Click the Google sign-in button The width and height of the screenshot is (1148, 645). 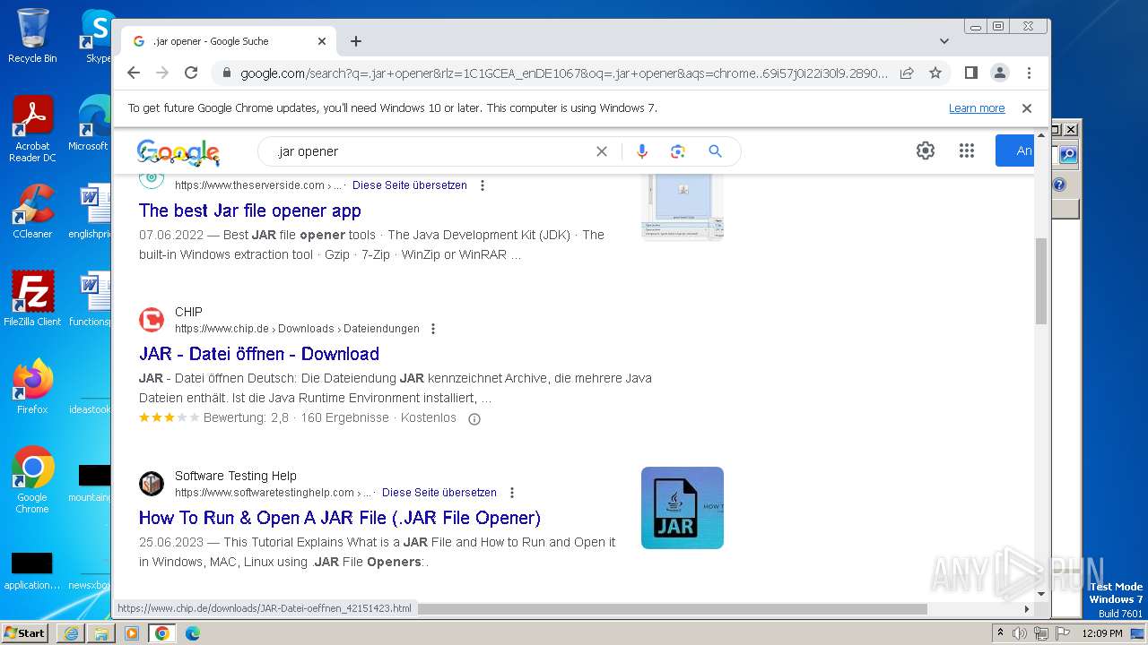(x=1015, y=150)
